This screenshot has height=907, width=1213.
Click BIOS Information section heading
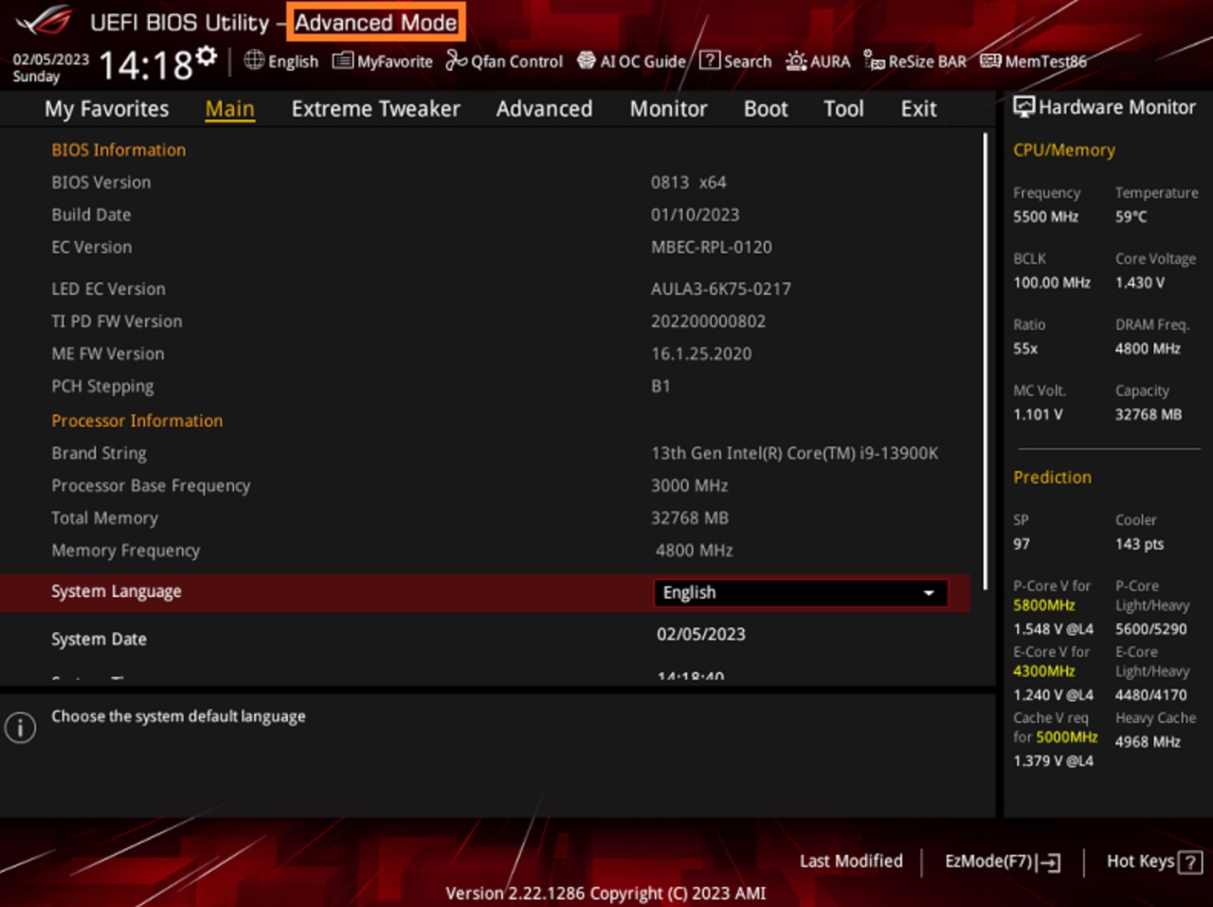(x=118, y=150)
